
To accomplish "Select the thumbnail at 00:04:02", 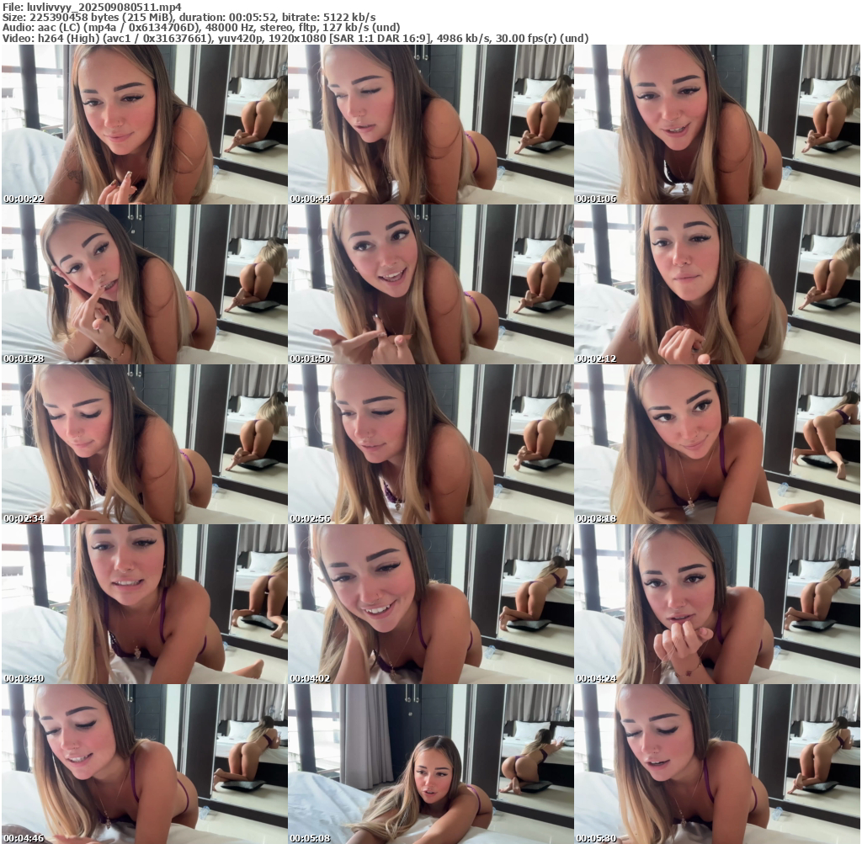I will [x=430, y=604].
